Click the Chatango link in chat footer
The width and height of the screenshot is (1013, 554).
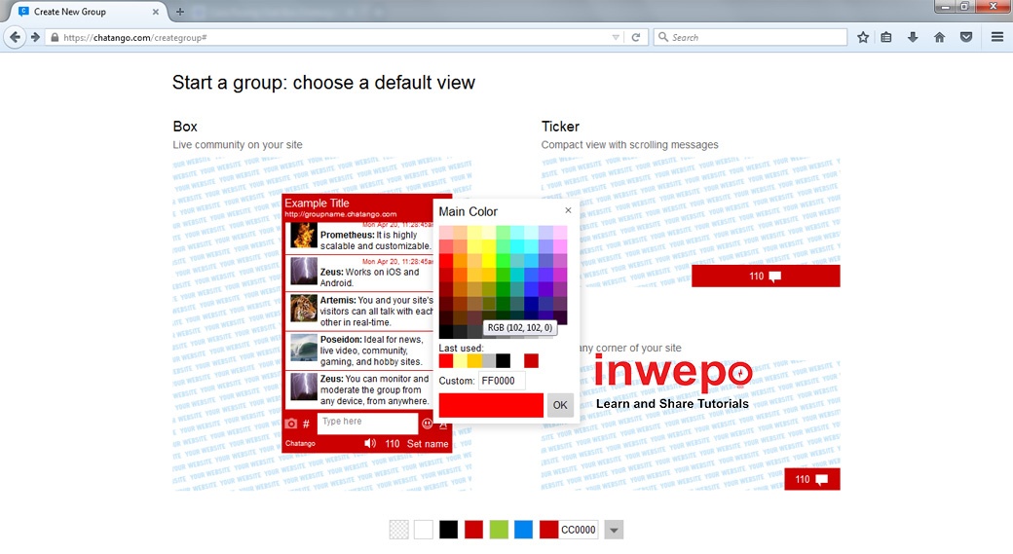tap(300, 444)
